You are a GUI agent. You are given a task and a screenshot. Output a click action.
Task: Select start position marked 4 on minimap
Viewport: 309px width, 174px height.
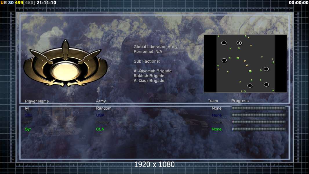click(x=239, y=43)
